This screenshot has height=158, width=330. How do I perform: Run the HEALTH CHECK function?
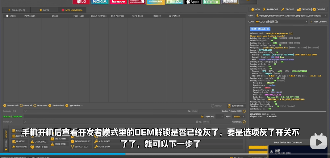[39, 147]
